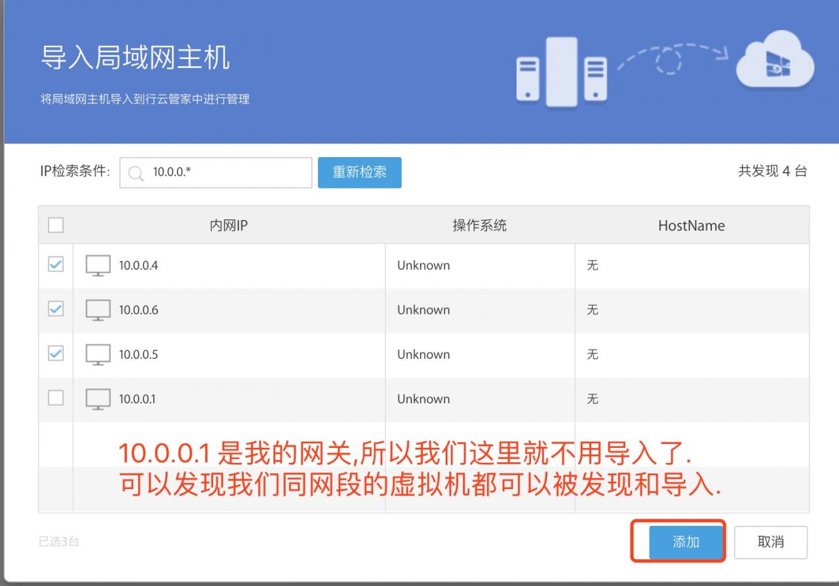Screen dimensions: 839x586
Task: Click the server tower illustration in header
Action: tap(561, 71)
